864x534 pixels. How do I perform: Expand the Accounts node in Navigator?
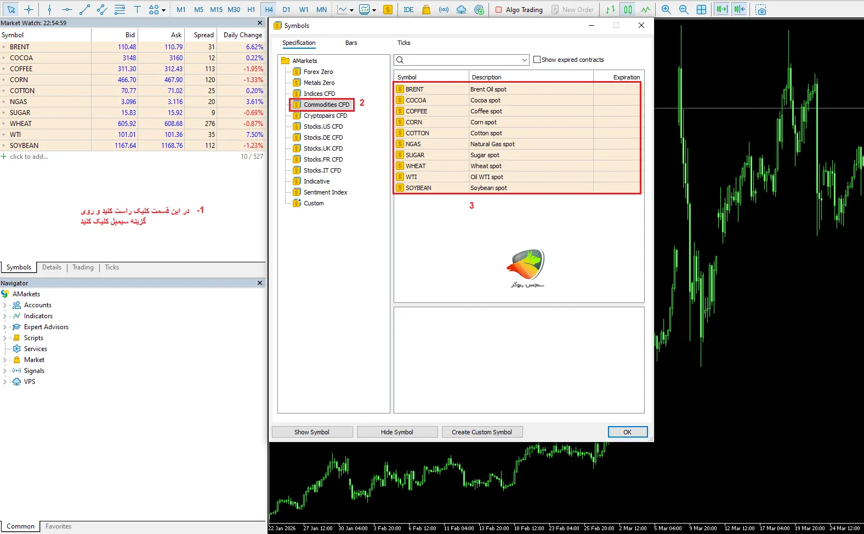(5, 305)
